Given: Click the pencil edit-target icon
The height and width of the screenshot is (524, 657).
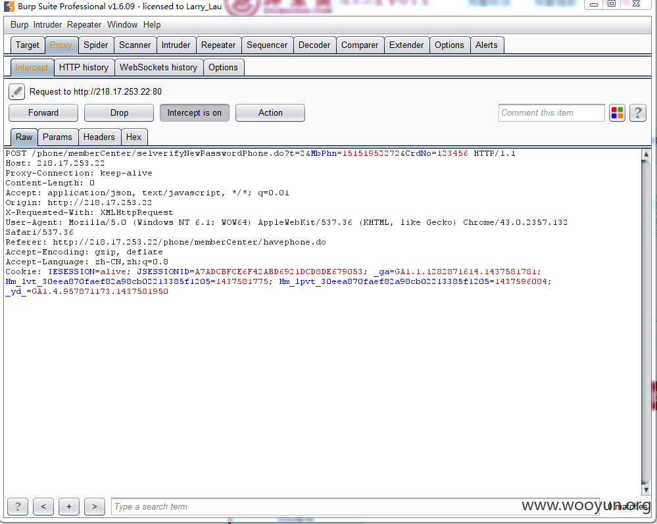Looking at the screenshot, I should pyautogui.click(x=16, y=92).
